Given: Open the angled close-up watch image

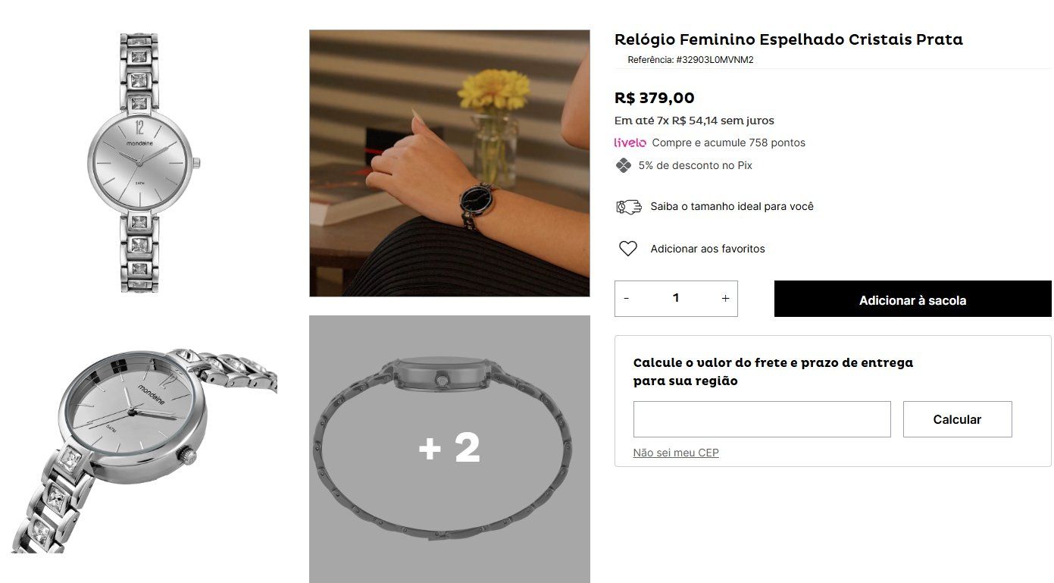Looking at the screenshot, I should tap(144, 450).
